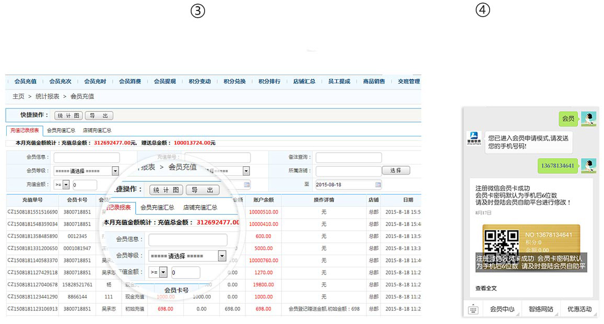
Task: Select 员工提成 in the navigation bar
Action: (339, 81)
